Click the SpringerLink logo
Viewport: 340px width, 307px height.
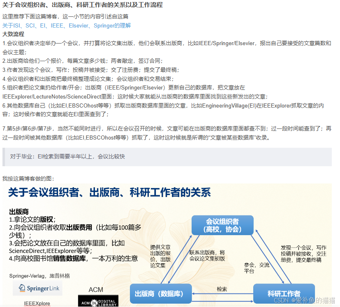[37, 288]
